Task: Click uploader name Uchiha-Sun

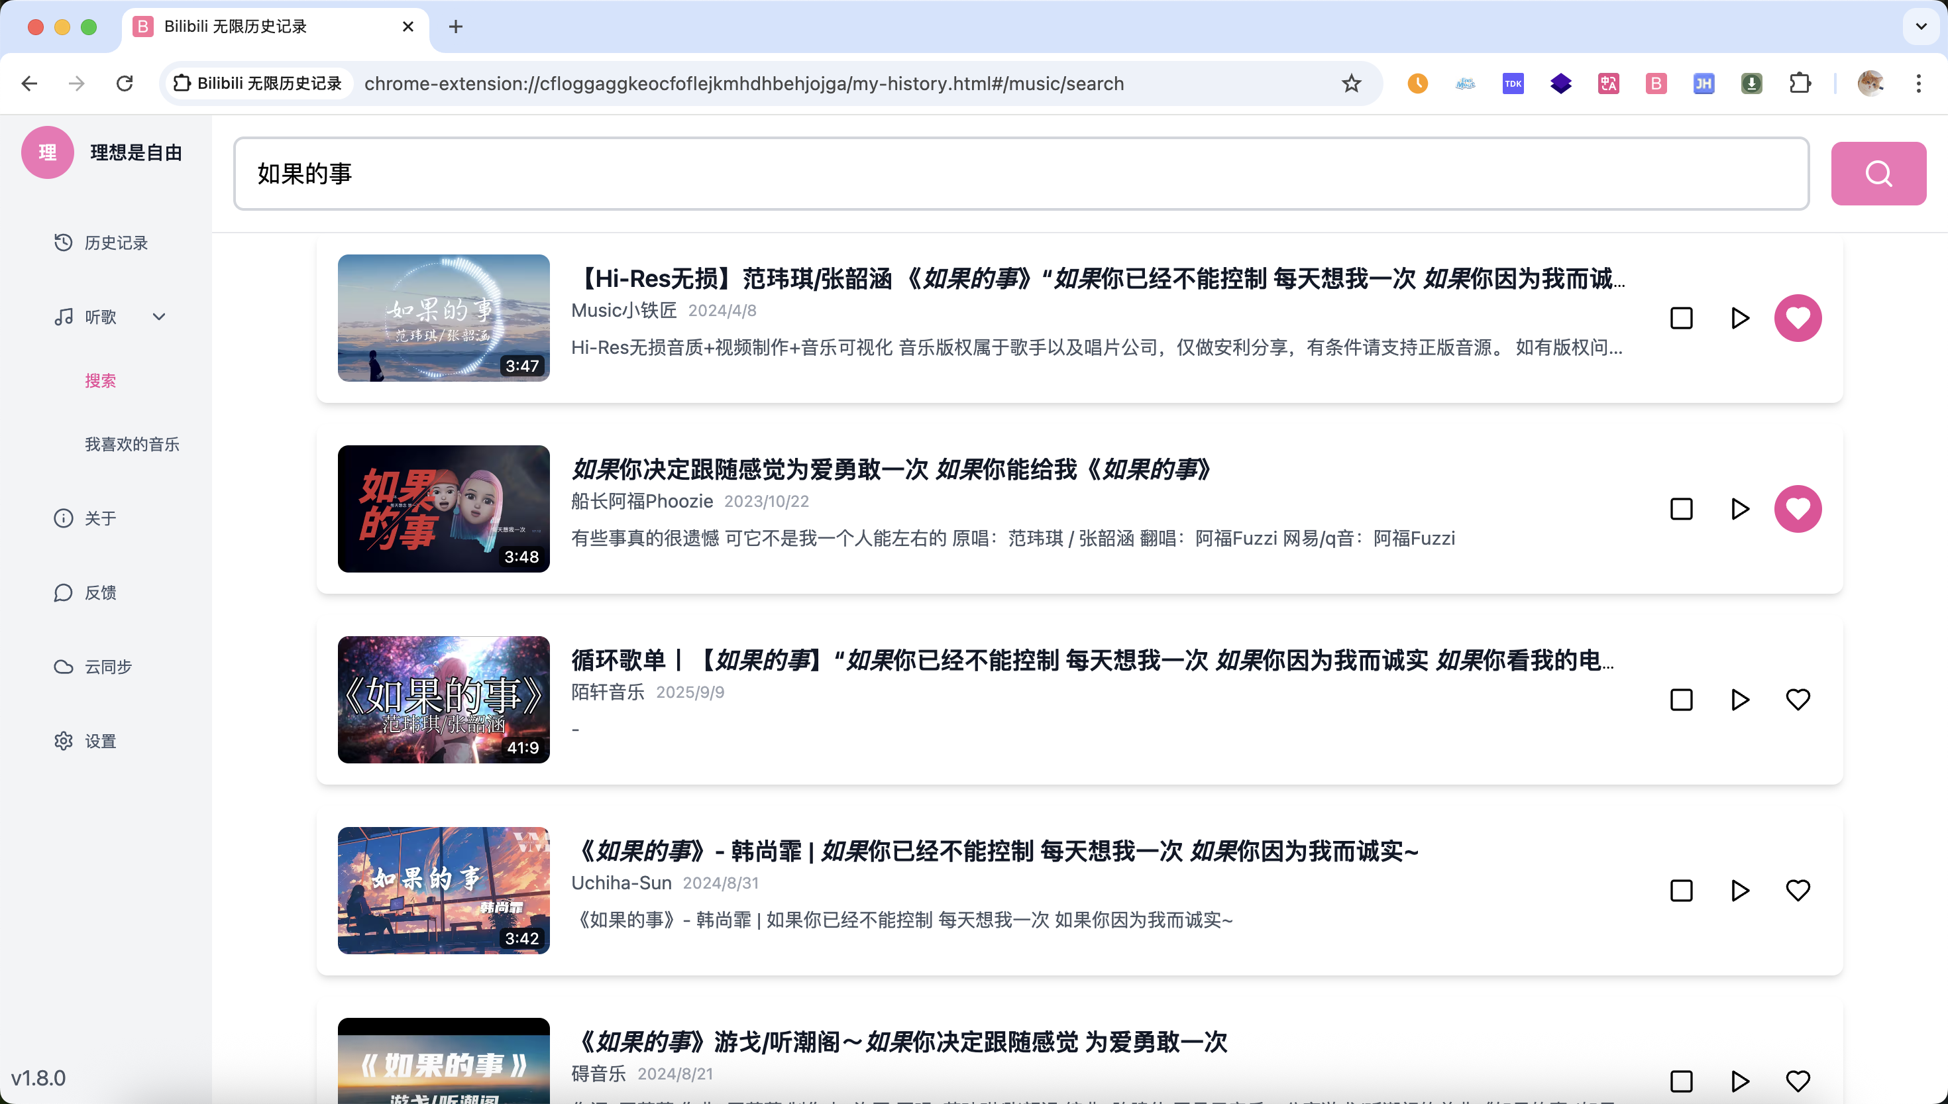Action: [622, 883]
